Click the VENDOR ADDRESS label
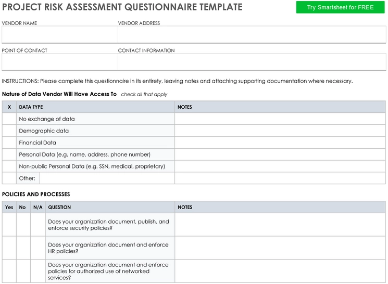 coord(139,23)
